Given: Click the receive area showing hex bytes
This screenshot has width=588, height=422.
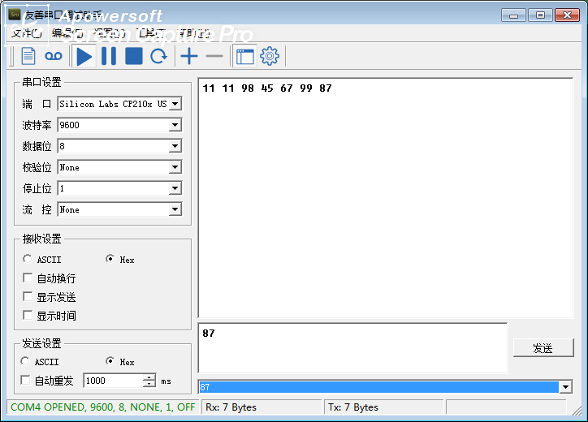Looking at the screenshot, I should coord(386,198).
